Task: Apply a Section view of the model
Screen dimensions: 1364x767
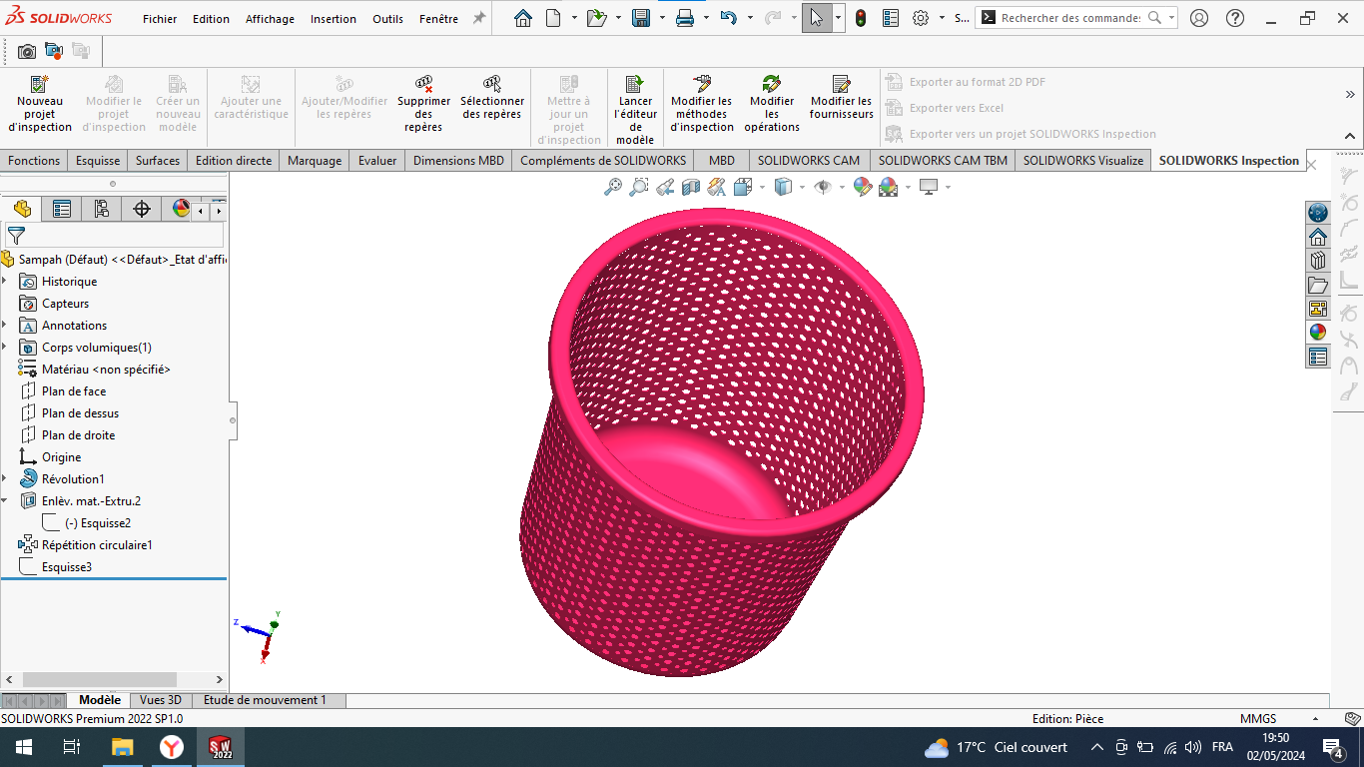Action: (x=690, y=186)
